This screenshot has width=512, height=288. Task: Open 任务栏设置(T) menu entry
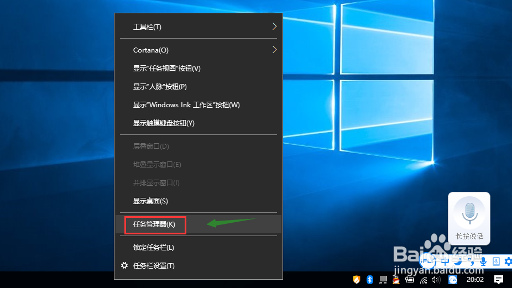coord(198,266)
